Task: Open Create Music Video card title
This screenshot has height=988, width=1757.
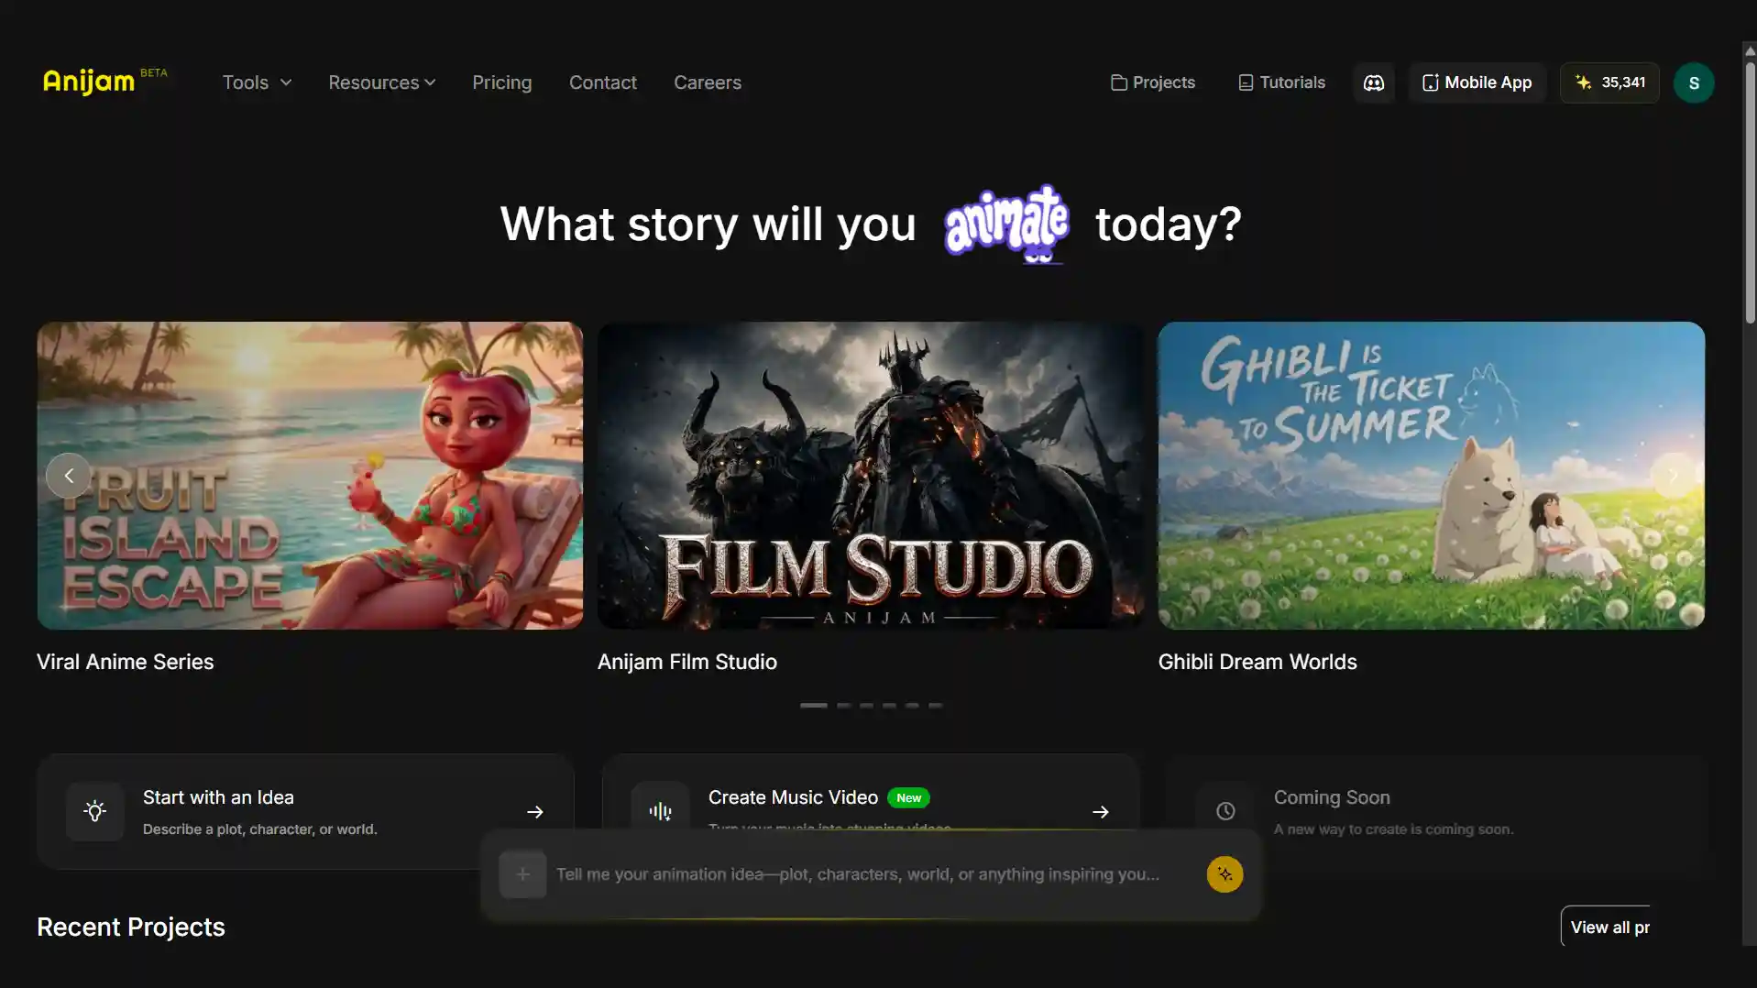Action: (793, 797)
